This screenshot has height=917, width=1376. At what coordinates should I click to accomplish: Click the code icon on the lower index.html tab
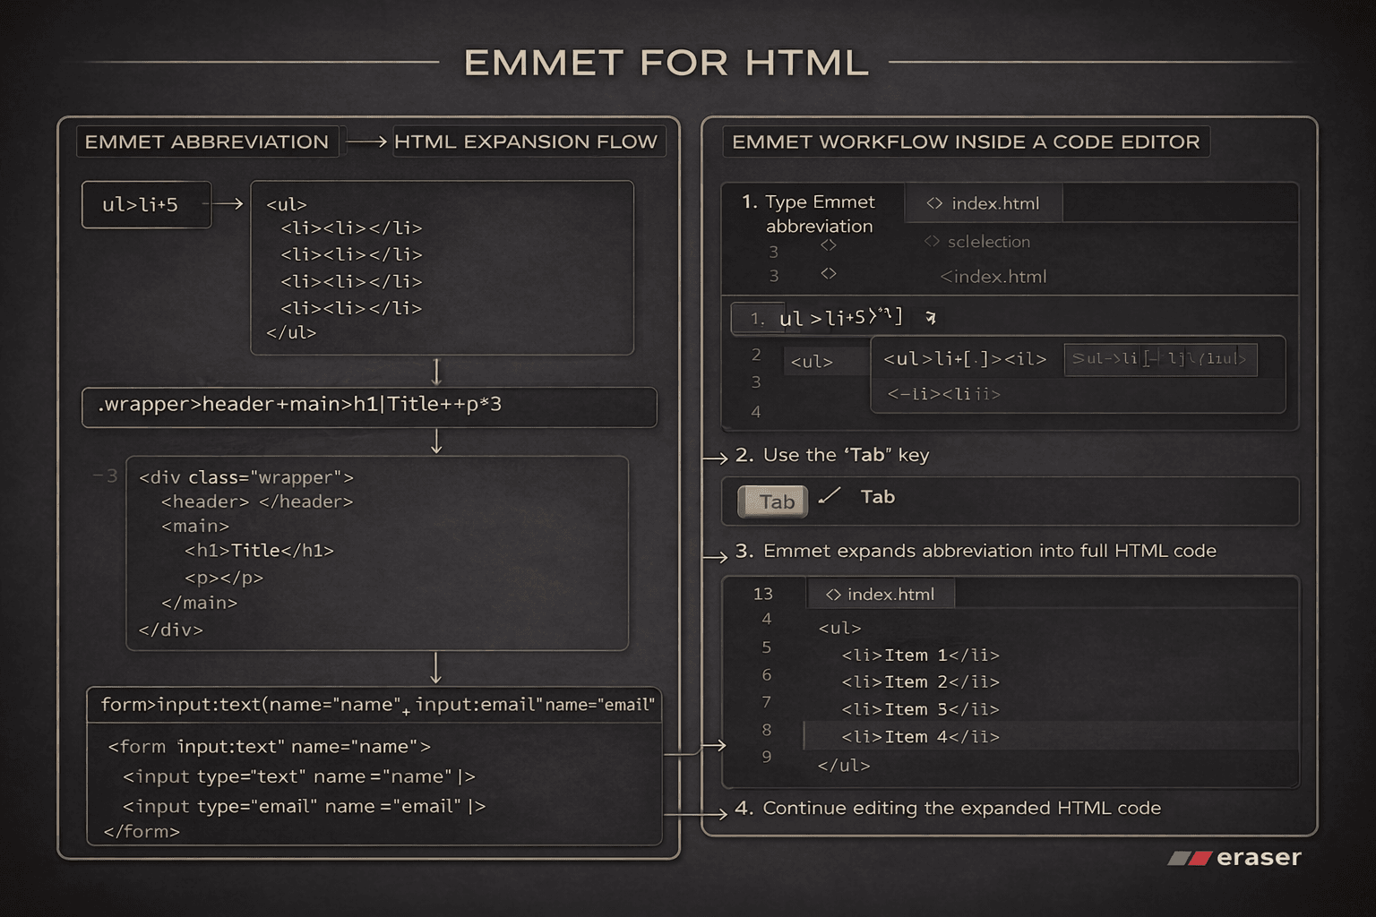click(834, 594)
